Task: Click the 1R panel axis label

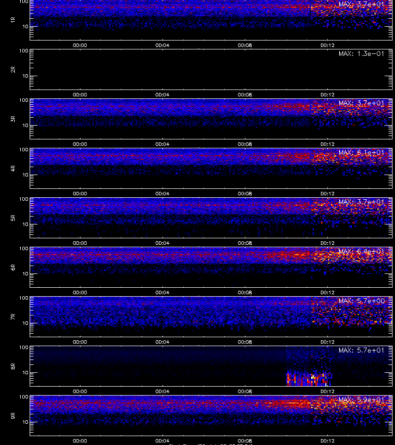Action: [13, 20]
